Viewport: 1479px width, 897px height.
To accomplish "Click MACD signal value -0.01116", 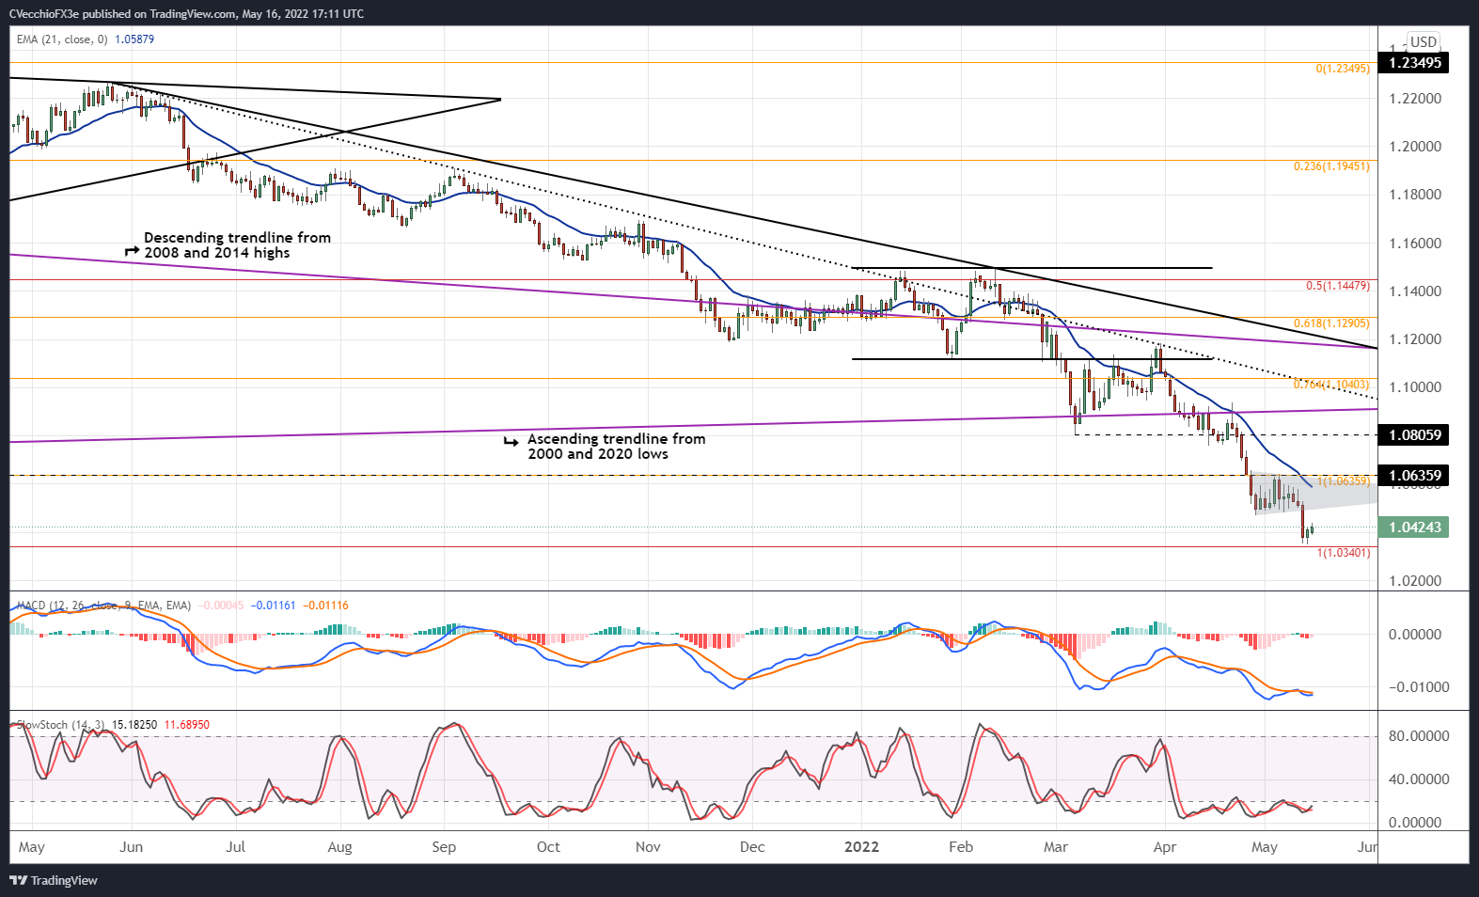I will click(x=325, y=606).
